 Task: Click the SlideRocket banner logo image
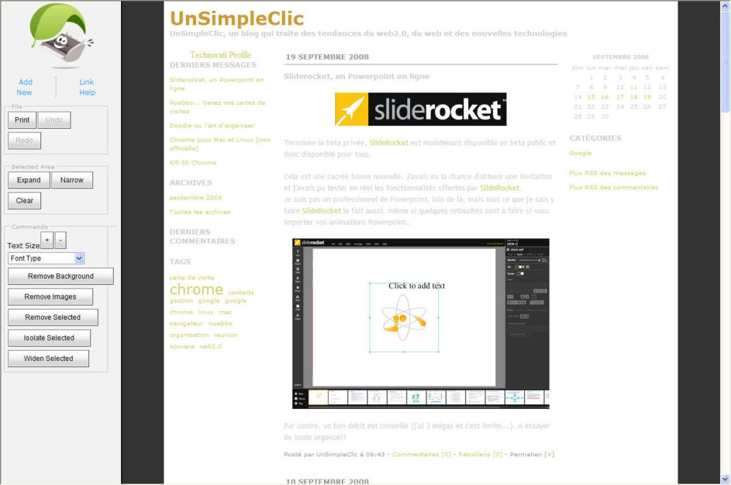420,109
